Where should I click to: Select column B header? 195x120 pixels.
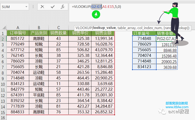point(39,28)
